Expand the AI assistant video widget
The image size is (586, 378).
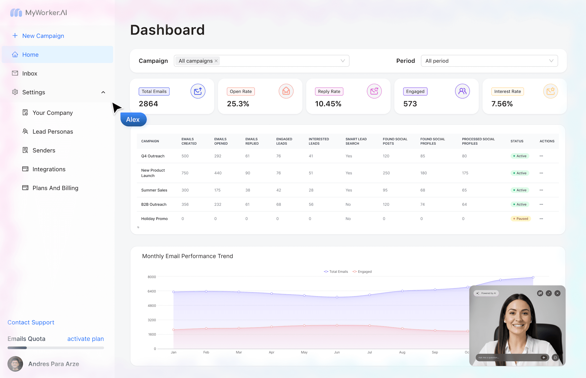point(549,293)
